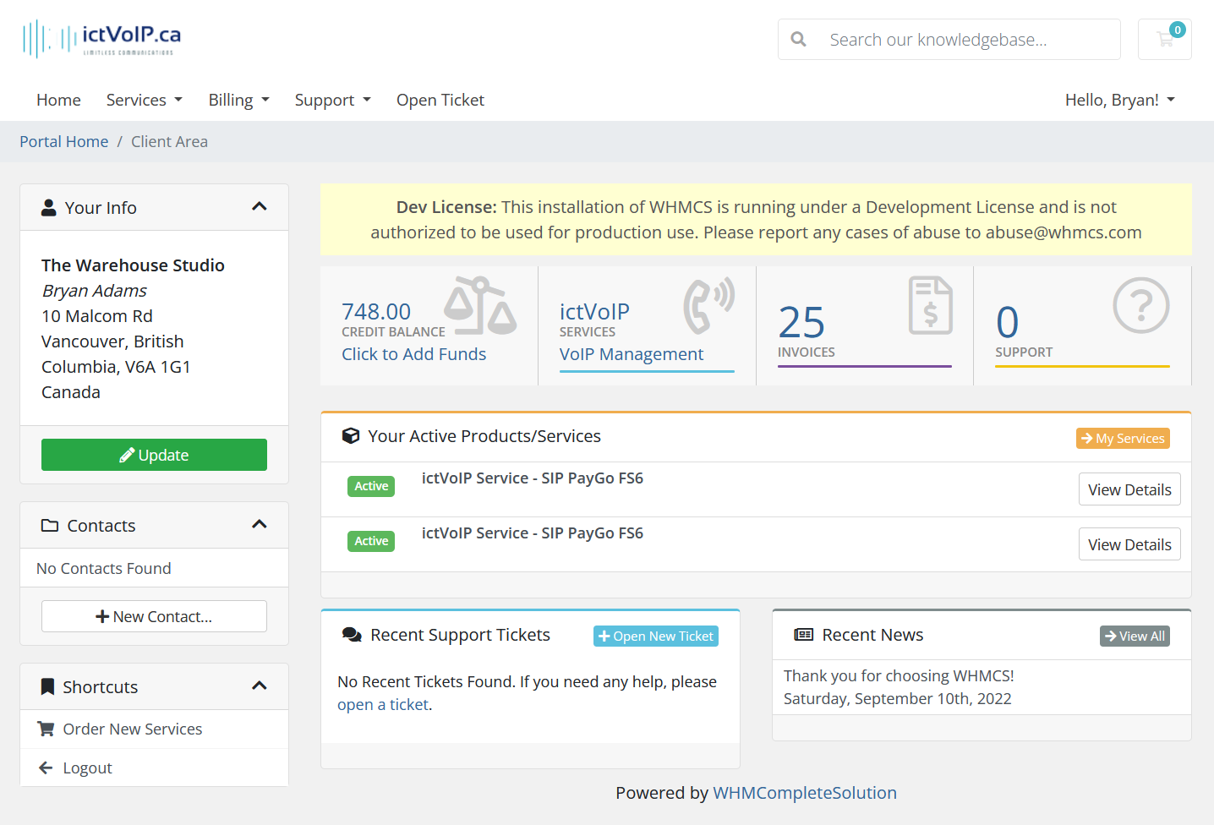Go to Home in navigation bar
1214x825 pixels.
58,100
